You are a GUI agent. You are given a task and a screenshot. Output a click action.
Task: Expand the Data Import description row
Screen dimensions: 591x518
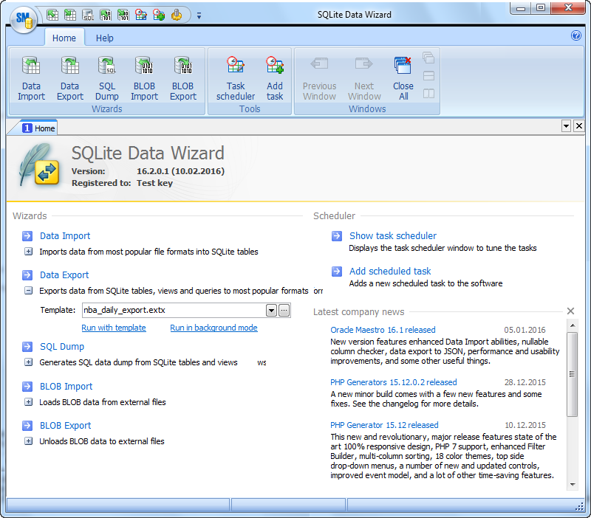pos(27,252)
